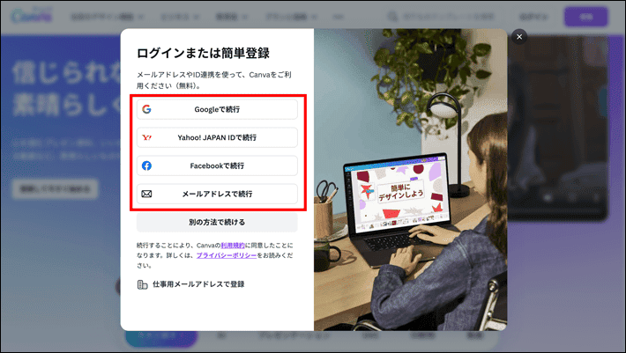Choose Yahoo! JAPAN IDで続行 login

point(217,137)
